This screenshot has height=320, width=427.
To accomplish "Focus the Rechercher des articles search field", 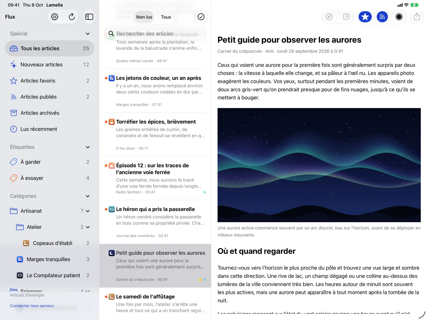I will (155, 33).
